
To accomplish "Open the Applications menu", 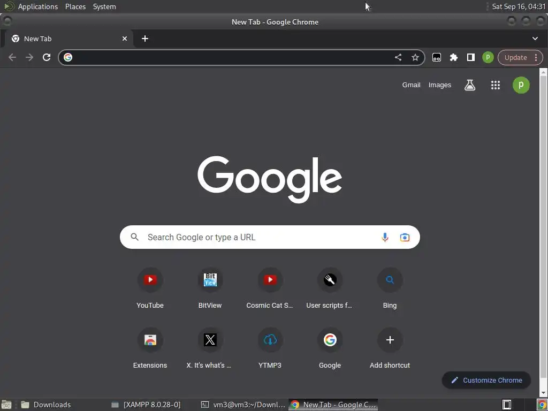I will tap(38, 6).
